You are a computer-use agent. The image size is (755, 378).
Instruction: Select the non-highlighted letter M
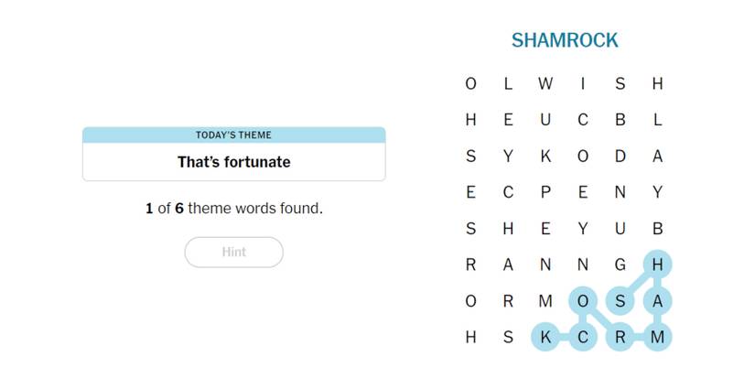pyautogui.click(x=545, y=301)
